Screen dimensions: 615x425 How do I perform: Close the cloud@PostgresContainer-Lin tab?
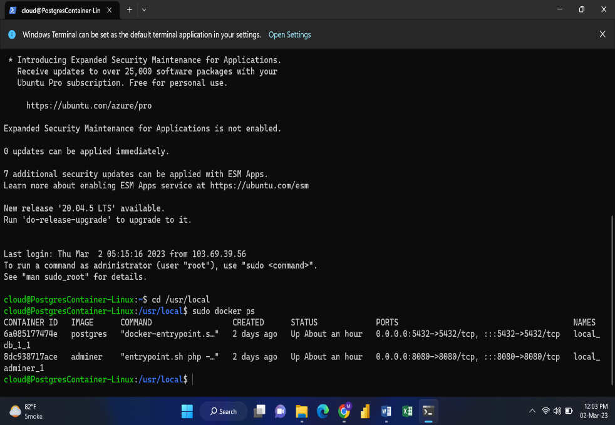(x=110, y=10)
